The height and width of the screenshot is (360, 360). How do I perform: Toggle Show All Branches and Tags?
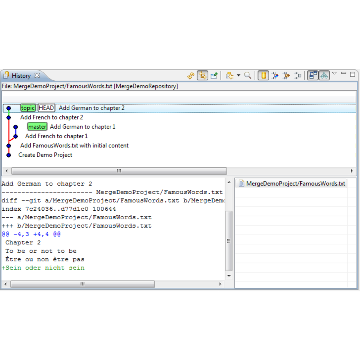324,75
